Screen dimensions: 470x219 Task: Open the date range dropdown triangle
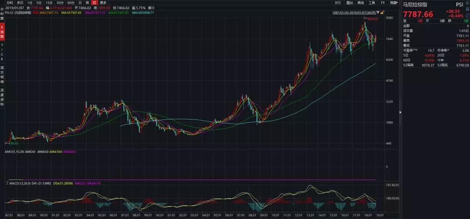point(378,13)
